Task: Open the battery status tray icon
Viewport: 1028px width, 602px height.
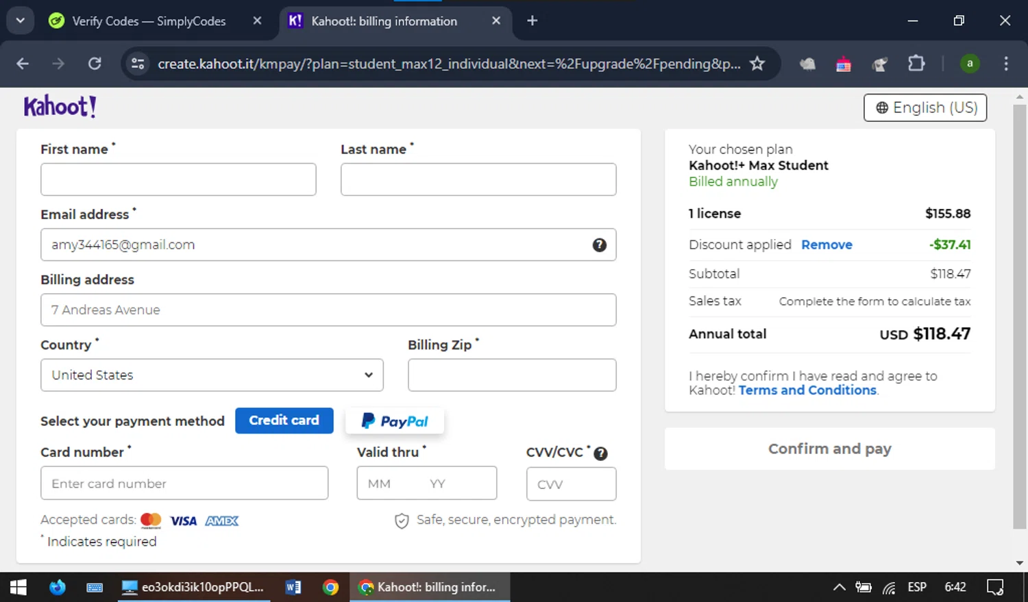Action: 864,587
